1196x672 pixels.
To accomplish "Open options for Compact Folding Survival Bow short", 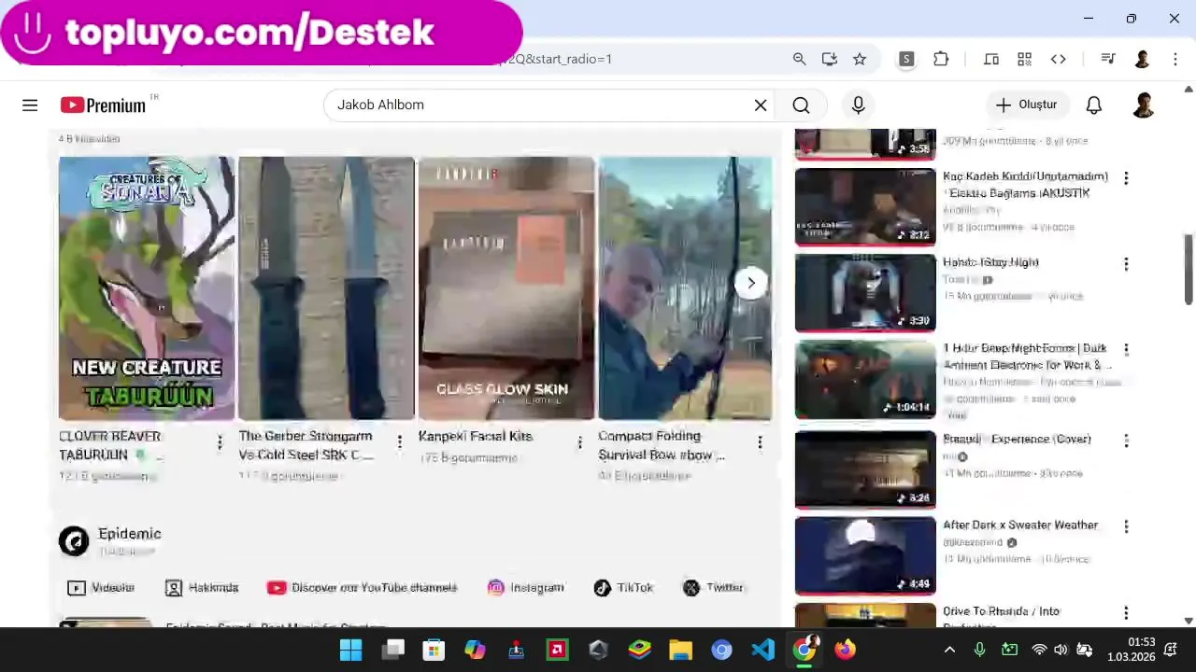I will coord(760,442).
